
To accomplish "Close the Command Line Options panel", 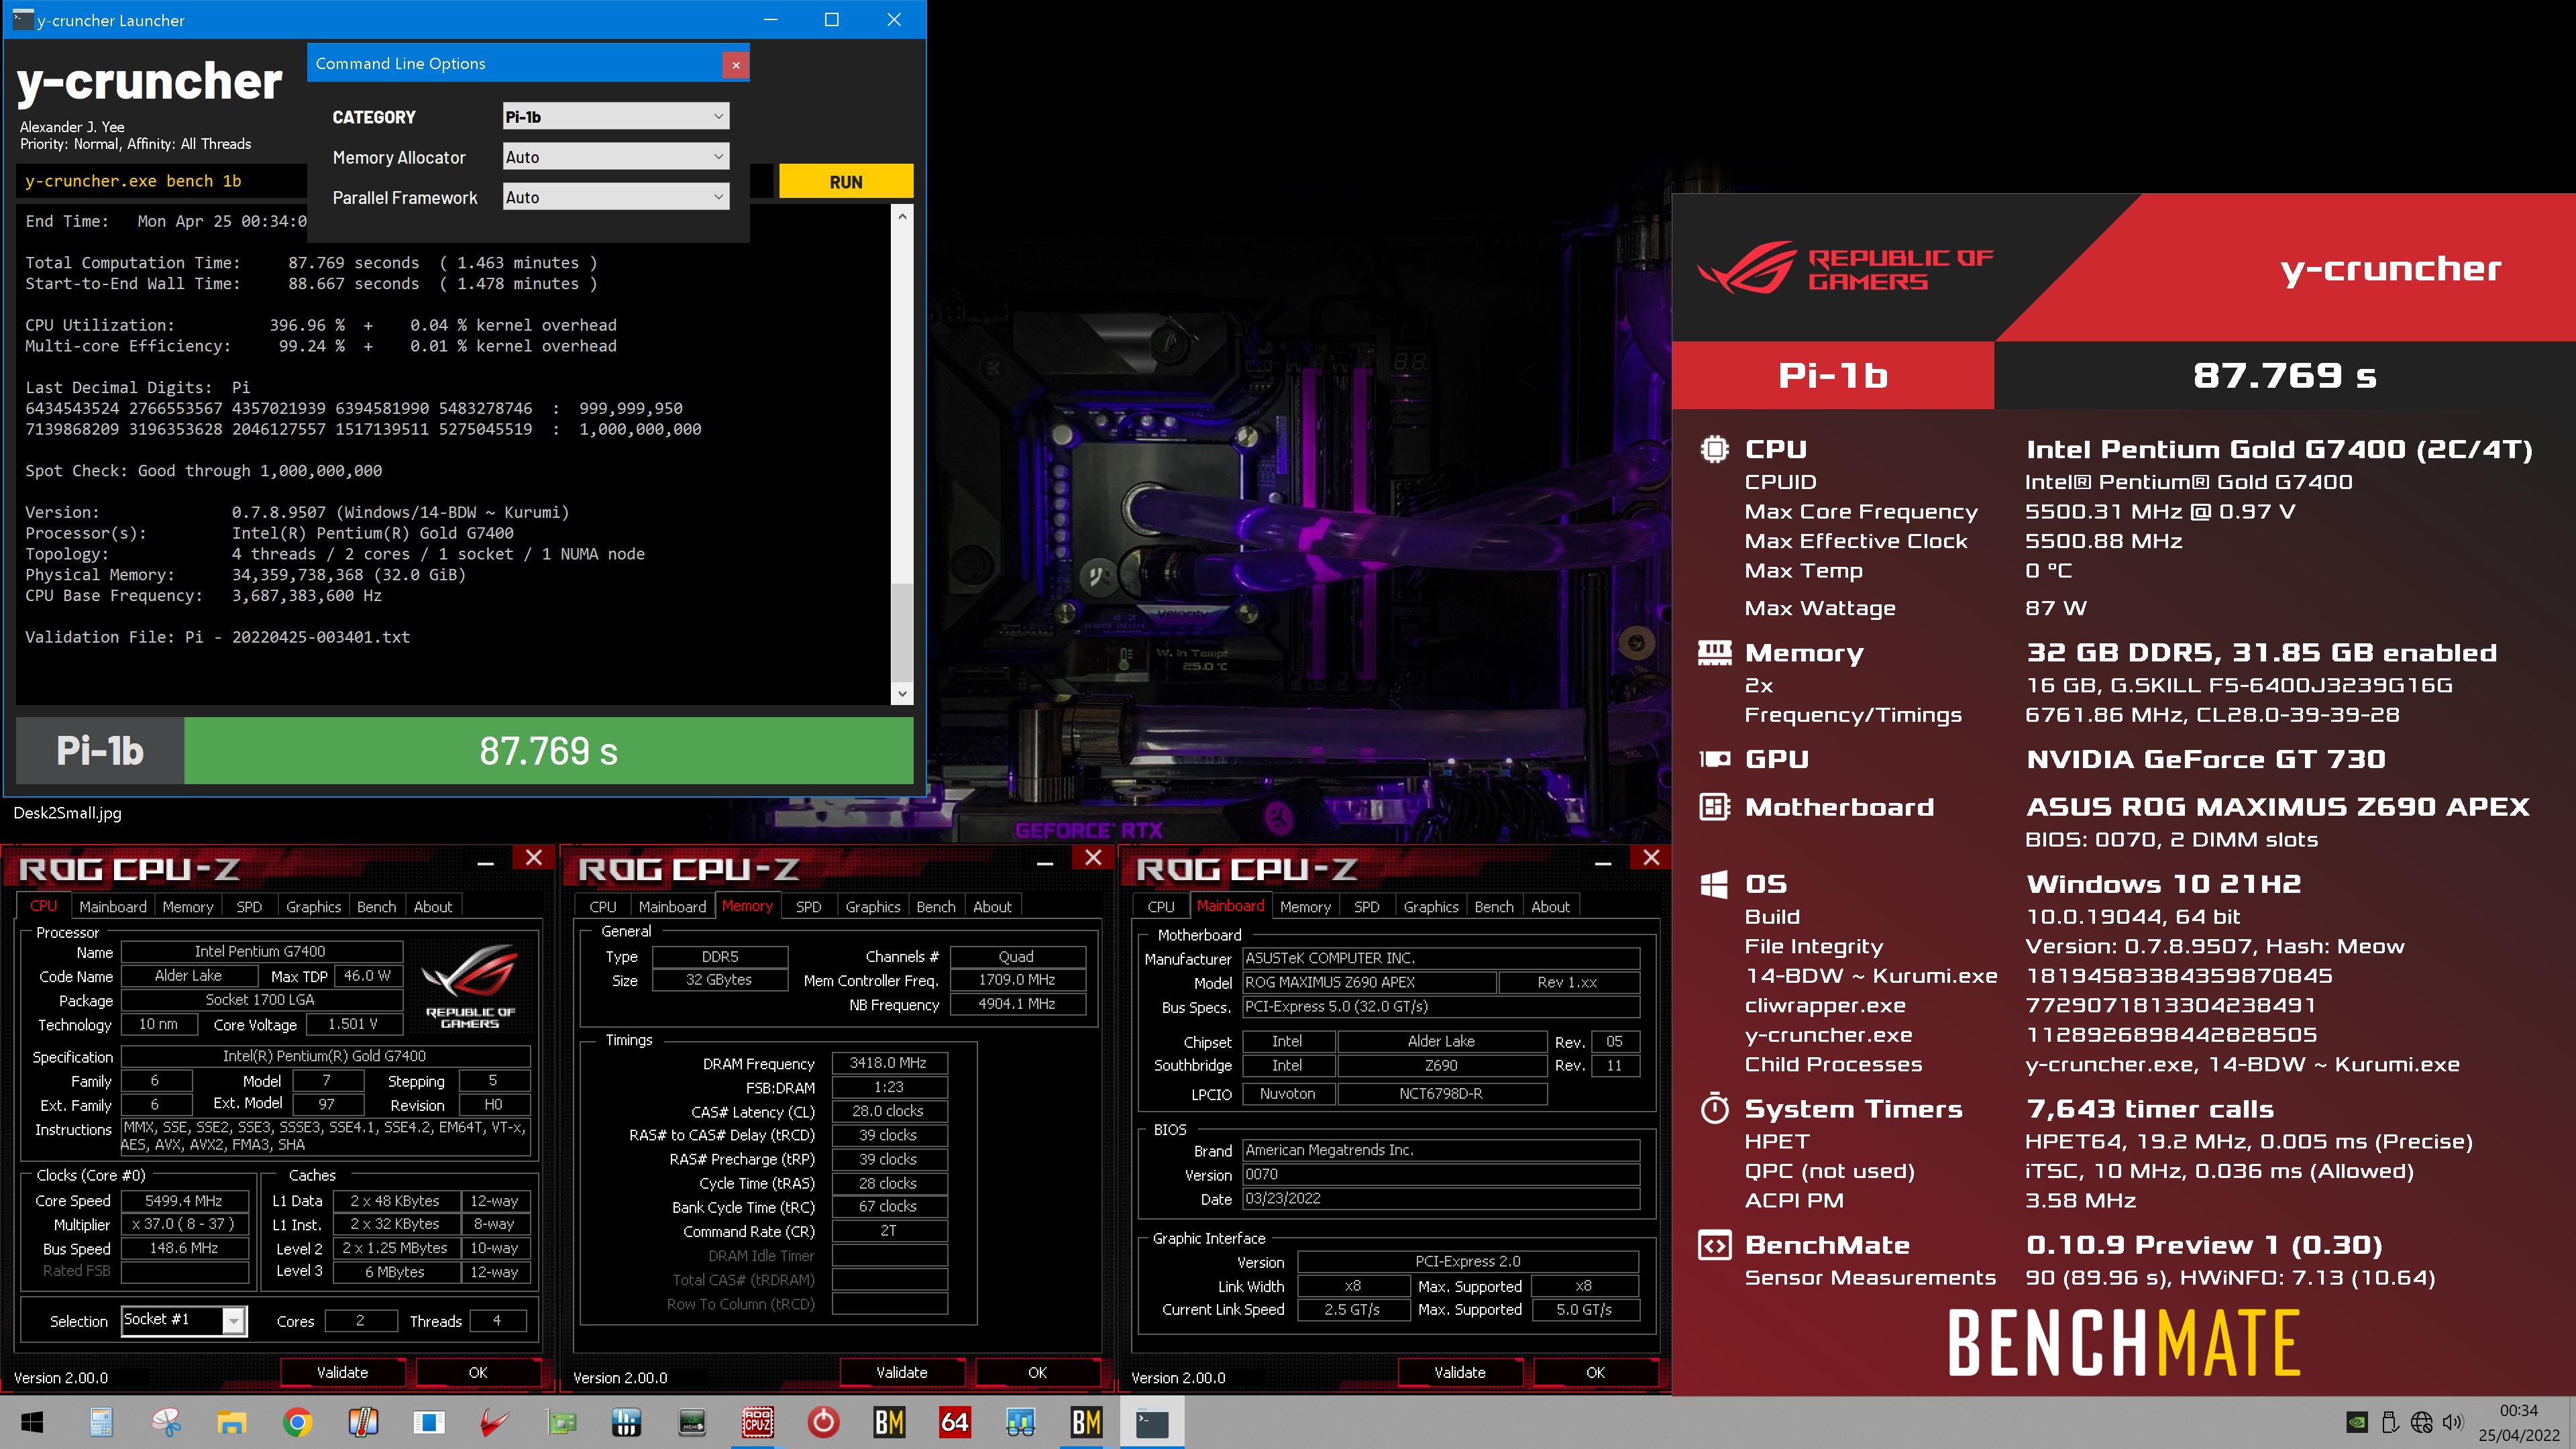I will (735, 64).
